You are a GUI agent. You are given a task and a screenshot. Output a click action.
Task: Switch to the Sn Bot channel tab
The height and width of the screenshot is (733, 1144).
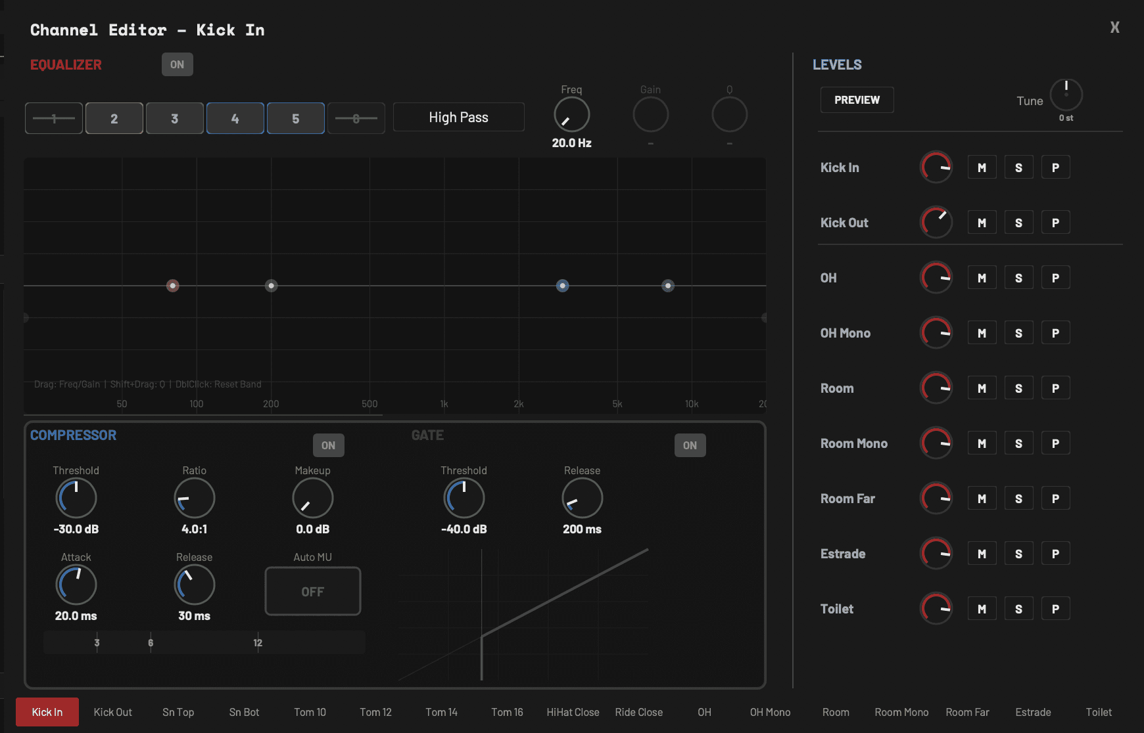pos(245,712)
